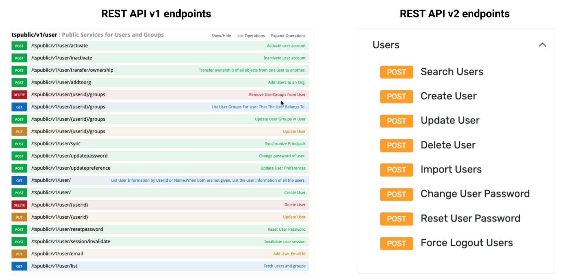Viewport: 562px width, 280px height.
Task: Click the Invalidate user session description
Action: [285, 242]
